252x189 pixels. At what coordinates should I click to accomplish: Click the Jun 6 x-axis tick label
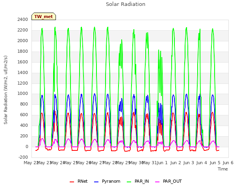click(228, 163)
